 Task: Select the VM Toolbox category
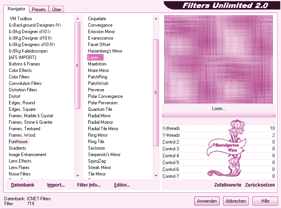tap(21, 19)
